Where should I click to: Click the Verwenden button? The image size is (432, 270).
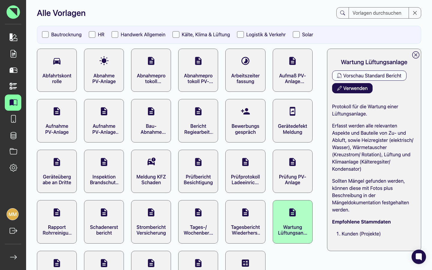(x=352, y=88)
